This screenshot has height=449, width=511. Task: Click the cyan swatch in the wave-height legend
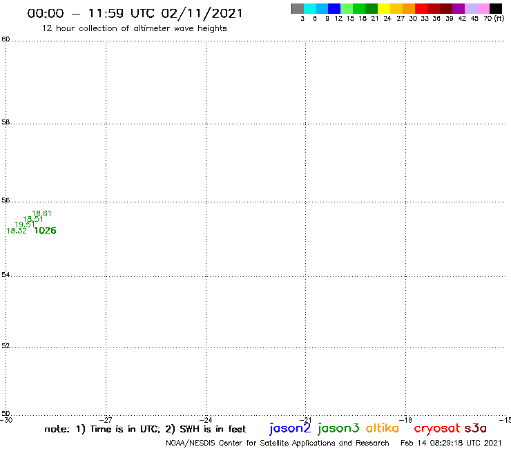(x=309, y=8)
